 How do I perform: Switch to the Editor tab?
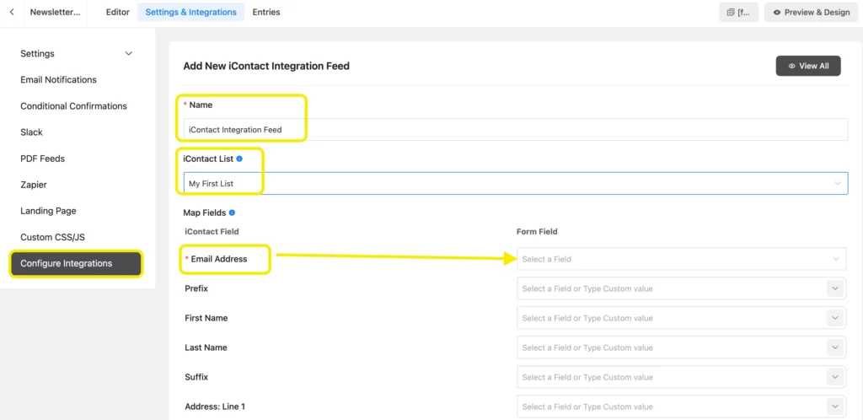click(x=118, y=12)
